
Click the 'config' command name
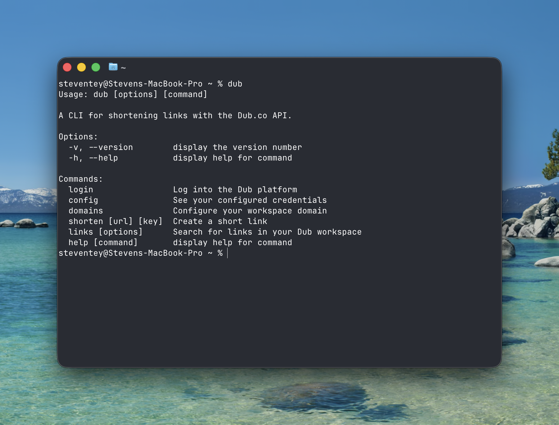tap(83, 200)
